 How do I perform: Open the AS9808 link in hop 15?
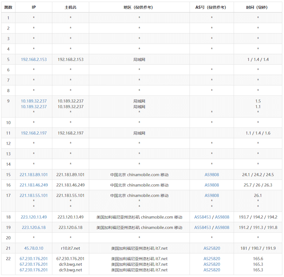(212, 175)
